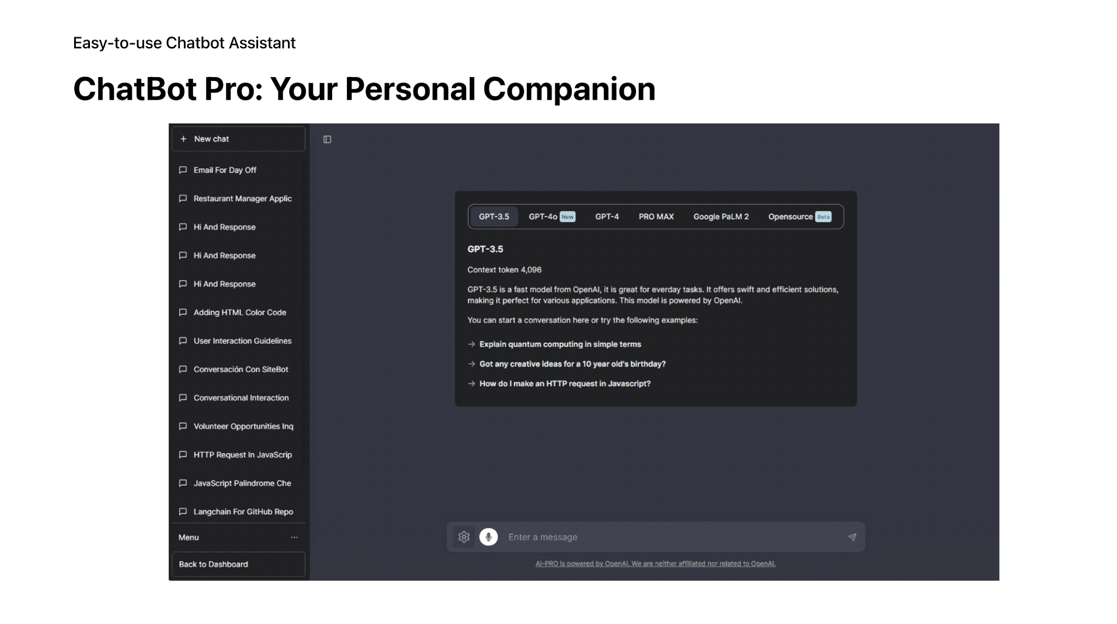
Task: Click the new chat plus icon
Action: tap(183, 138)
